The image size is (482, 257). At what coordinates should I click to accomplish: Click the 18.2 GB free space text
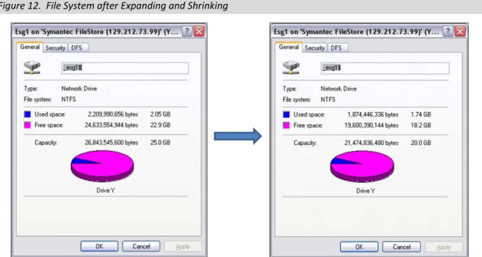pyautogui.click(x=421, y=126)
